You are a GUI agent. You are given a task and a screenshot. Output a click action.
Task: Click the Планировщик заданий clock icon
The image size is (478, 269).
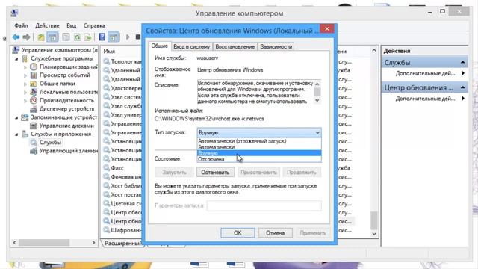34,67
